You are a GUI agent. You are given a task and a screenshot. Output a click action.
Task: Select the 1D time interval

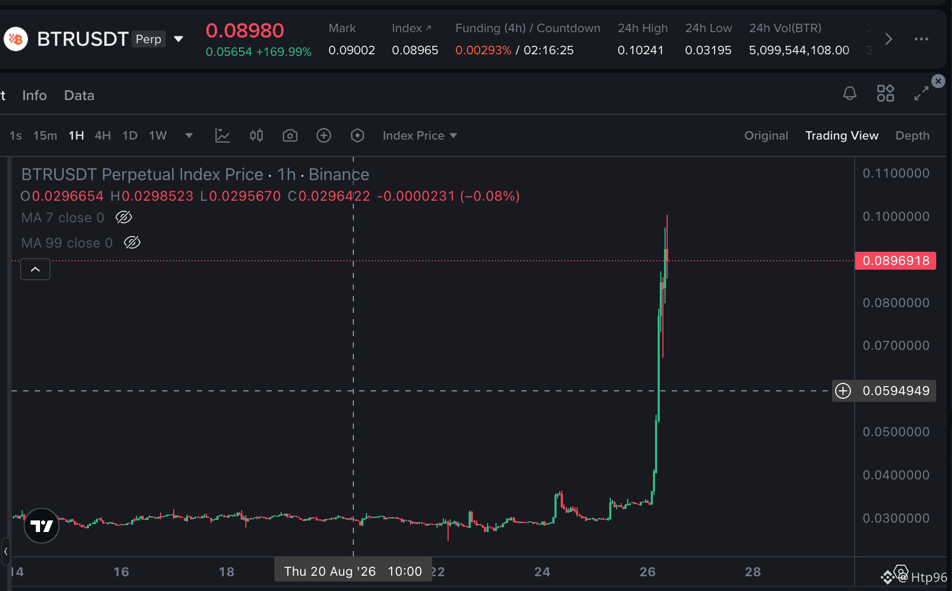click(x=130, y=135)
